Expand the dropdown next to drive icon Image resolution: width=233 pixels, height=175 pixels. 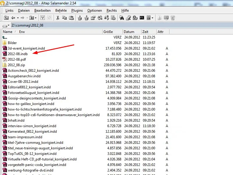[152, 18]
